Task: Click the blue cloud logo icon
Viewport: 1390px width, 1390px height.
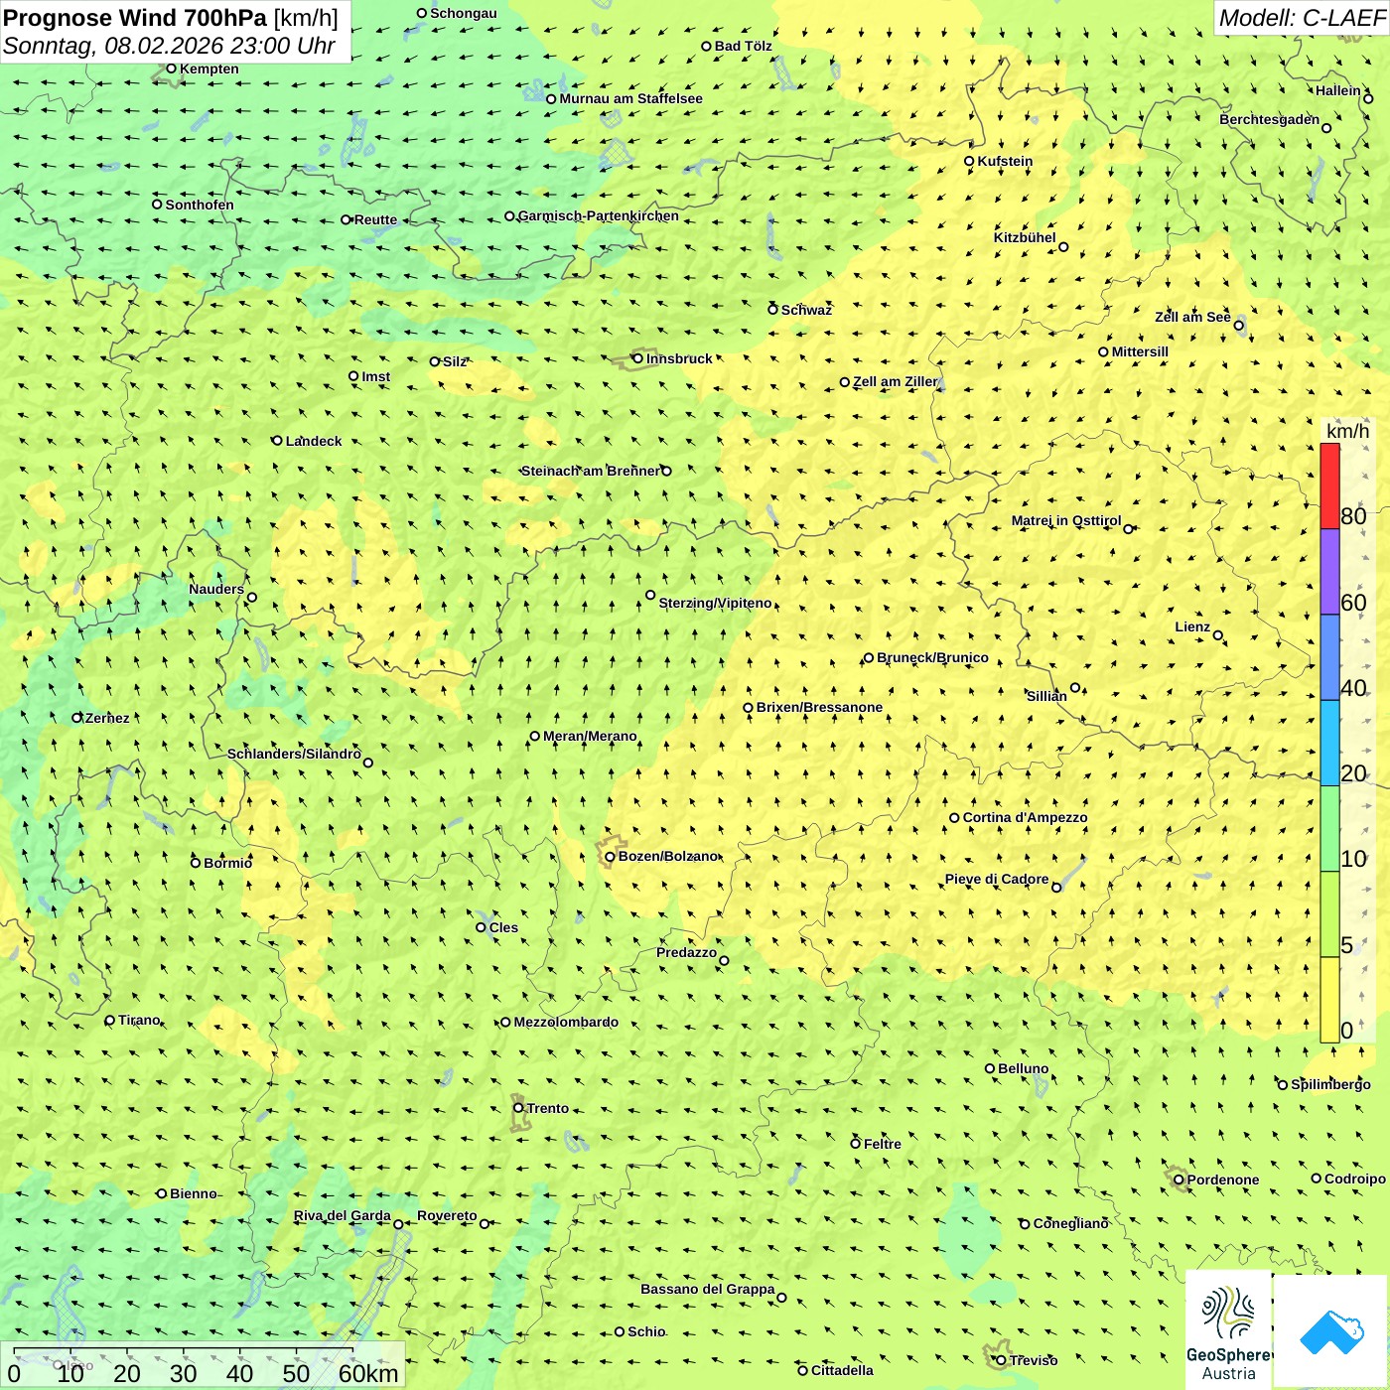Action: click(1331, 1331)
